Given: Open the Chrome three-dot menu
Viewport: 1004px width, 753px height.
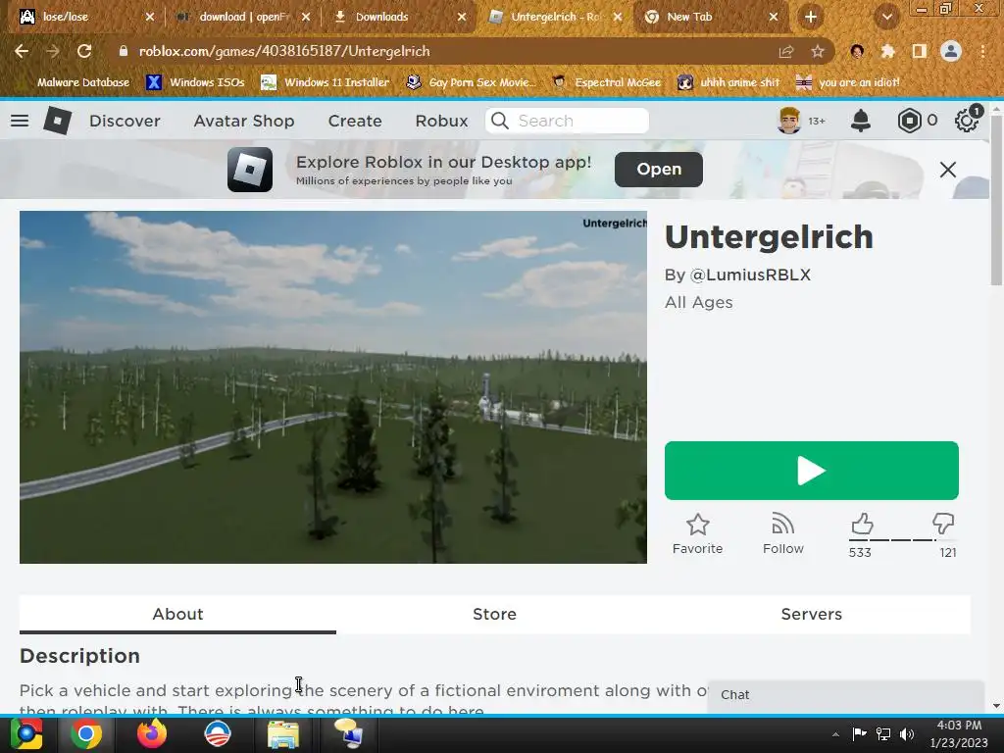Looking at the screenshot, I should click(x=982, y=51).
